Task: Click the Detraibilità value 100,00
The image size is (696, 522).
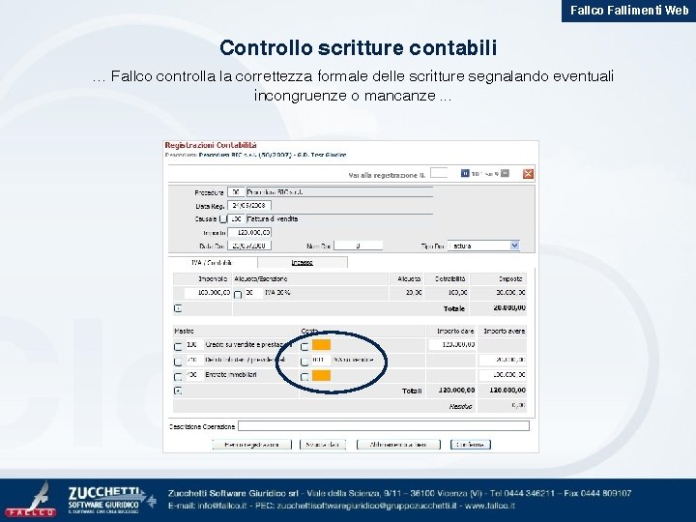Action: click(458, 293)
